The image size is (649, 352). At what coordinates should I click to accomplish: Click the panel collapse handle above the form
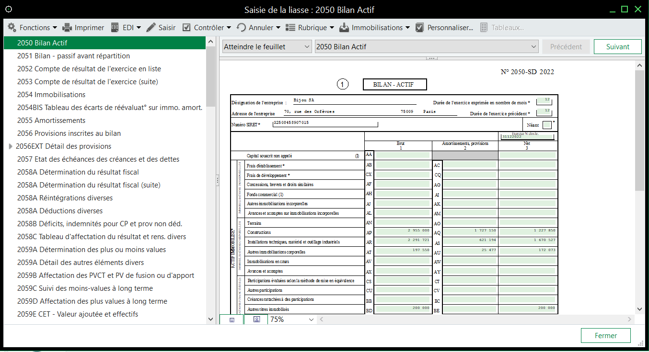(x=431, y=58)
